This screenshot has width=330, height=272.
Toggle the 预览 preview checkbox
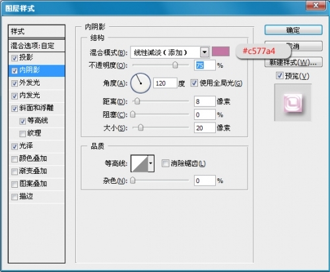(x=280, y=76)
